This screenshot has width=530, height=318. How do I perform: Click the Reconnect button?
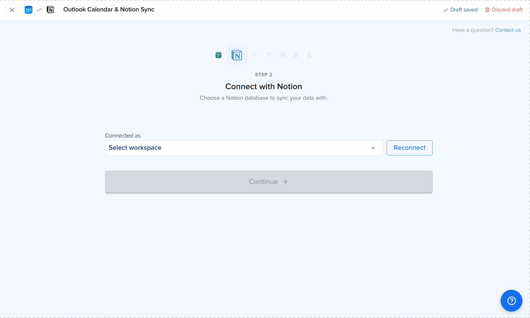point(409,148)
